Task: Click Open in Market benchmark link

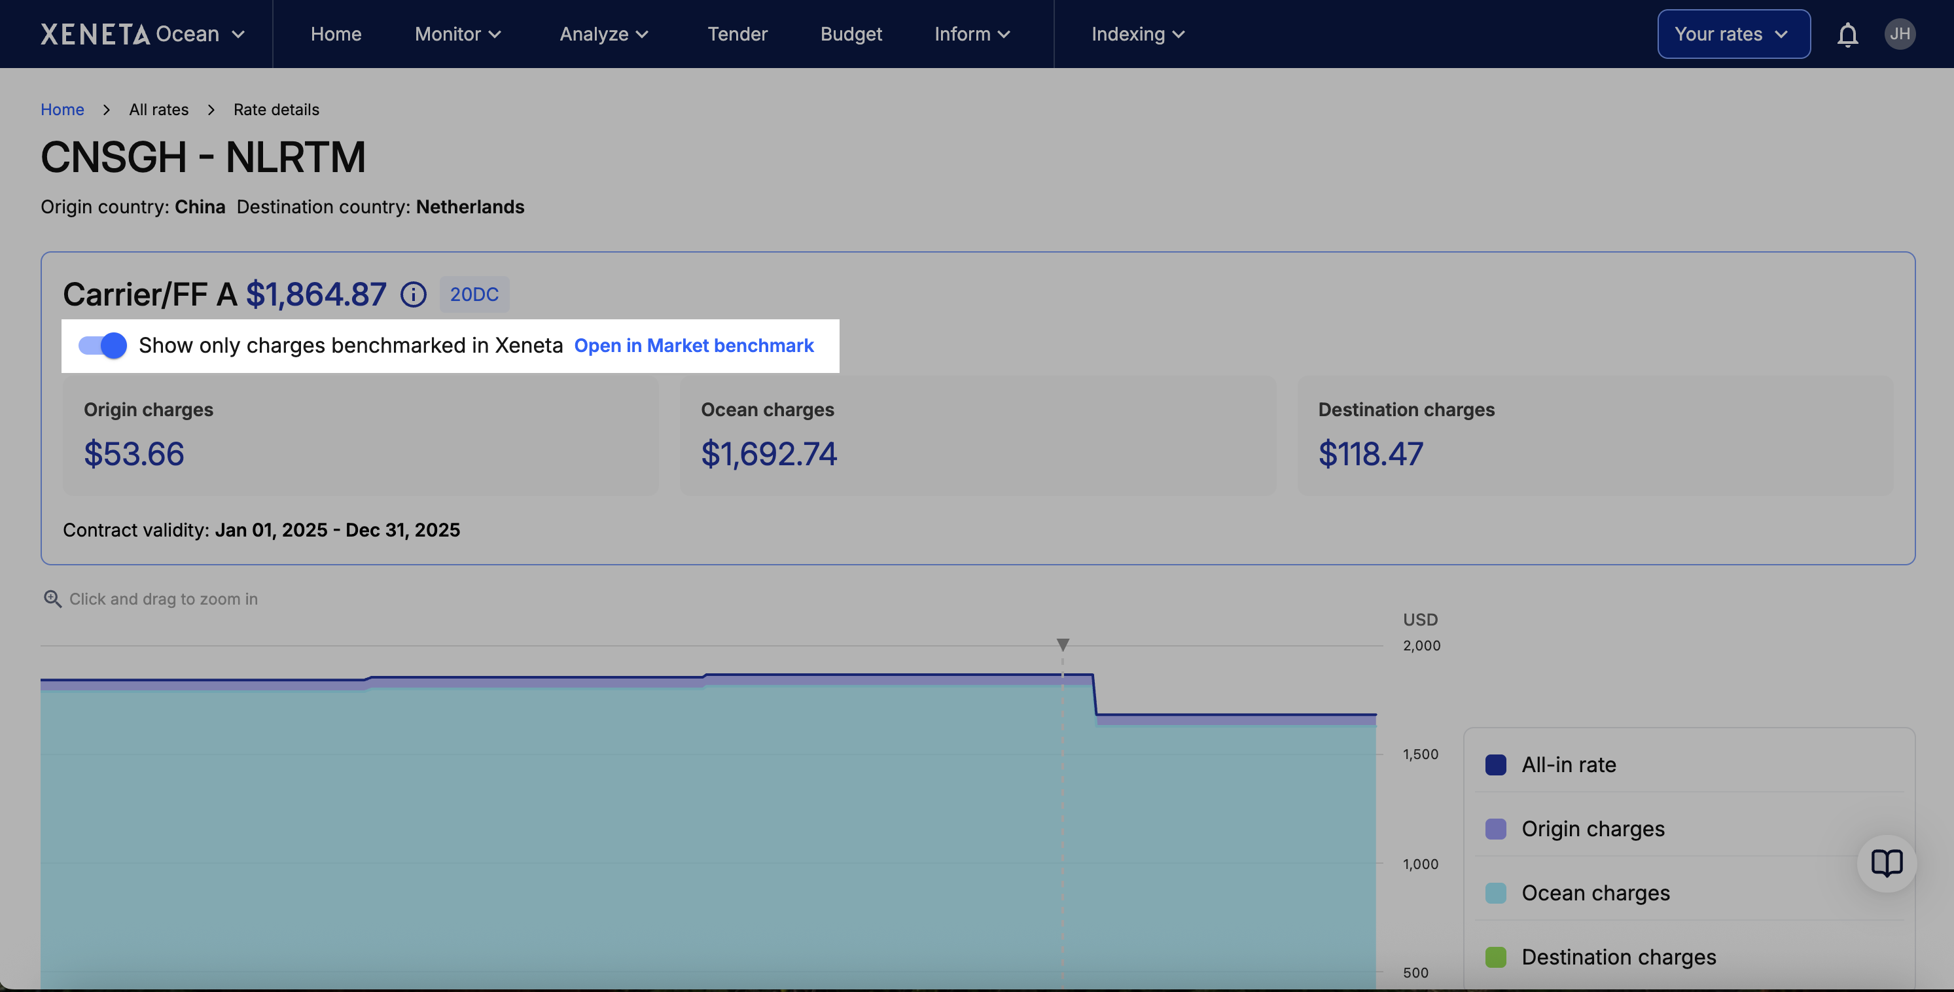Action: pyautogui.click(x=693, y=346)
